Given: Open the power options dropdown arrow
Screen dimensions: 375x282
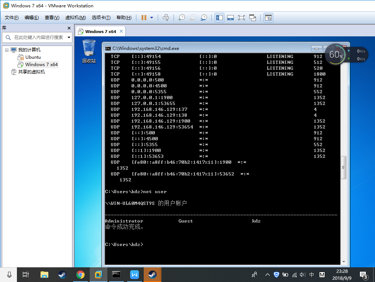Looking at the screenshot, I should click(151, 18).
